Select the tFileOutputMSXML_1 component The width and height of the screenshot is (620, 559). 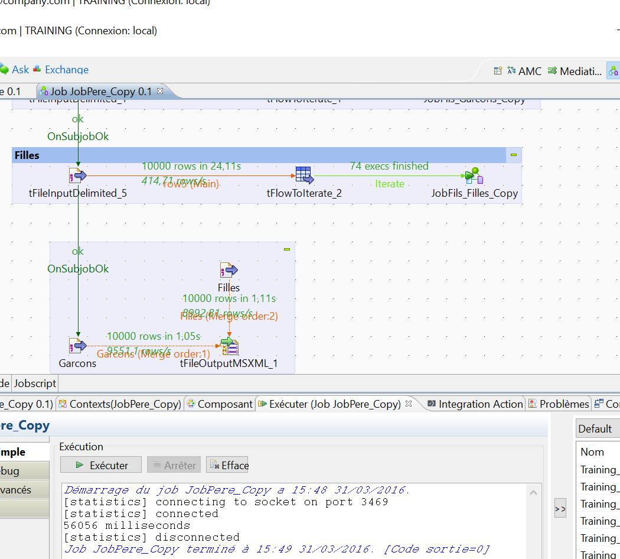point(230,346)
